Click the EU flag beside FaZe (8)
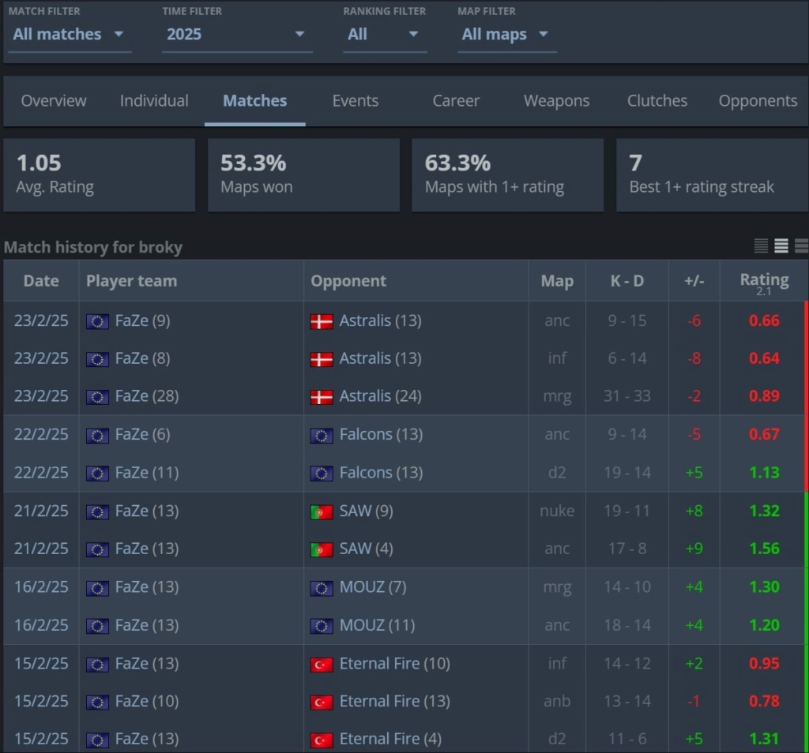This screenshot has height=753, width=809. coord(97,359)
